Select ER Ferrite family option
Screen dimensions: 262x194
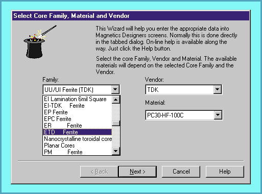(x=77, y=126)
